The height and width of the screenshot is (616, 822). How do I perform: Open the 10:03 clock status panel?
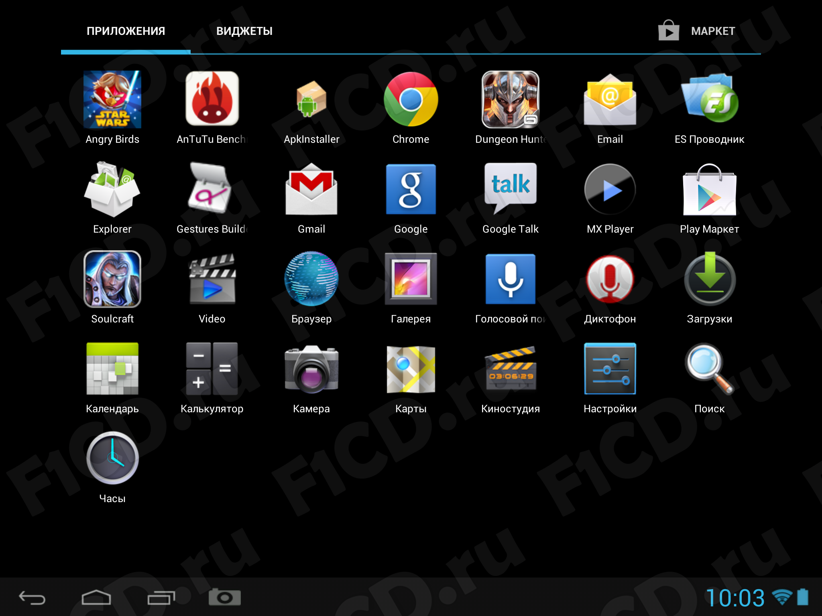(x=735, y=598)
